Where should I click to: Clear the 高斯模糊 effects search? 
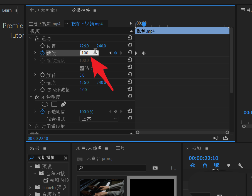(x=65, y=158)
